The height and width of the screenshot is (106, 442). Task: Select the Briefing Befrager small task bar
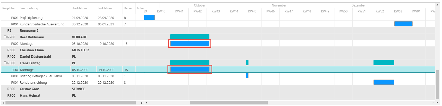[247, 76]
